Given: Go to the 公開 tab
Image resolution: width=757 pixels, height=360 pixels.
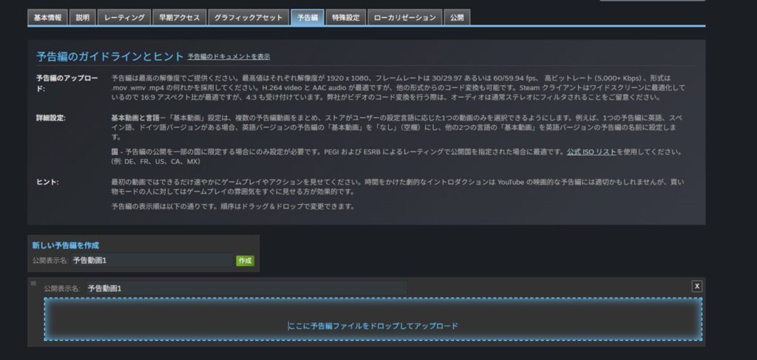Looking at the screenshot, I should [x=457, y=18].
